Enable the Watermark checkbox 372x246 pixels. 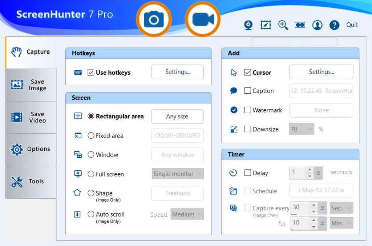coord(247,110)
